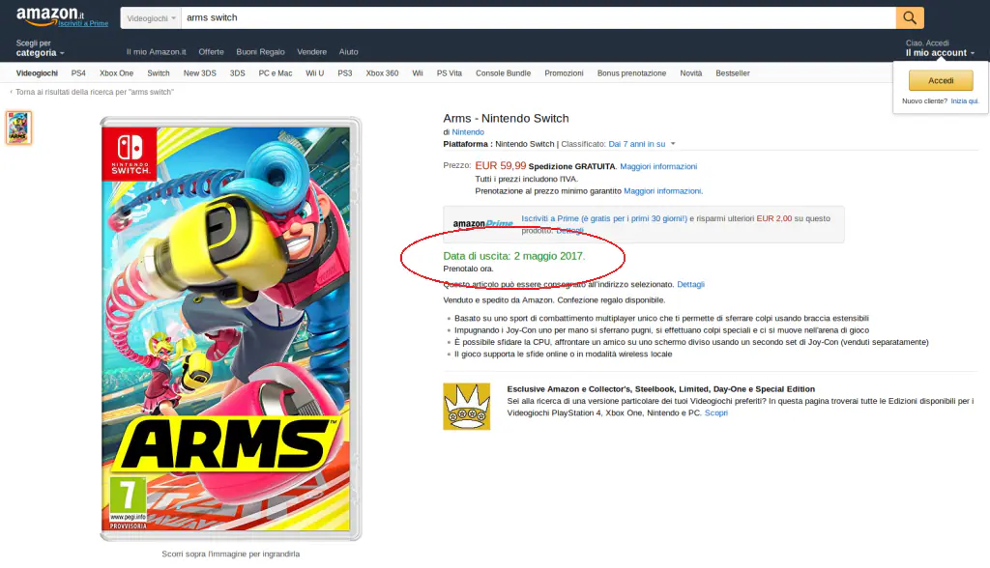Click the orange search magnifier button
The width and height of the screenshot is (990, 568).
(x=909, y=17)
